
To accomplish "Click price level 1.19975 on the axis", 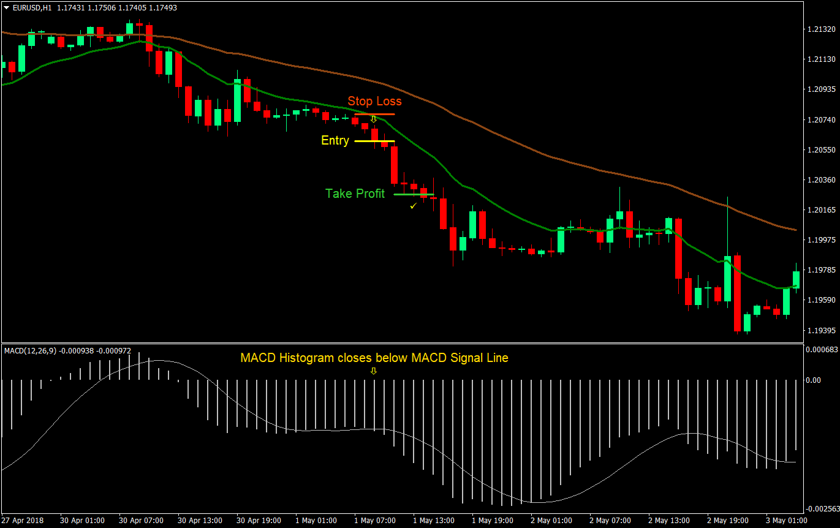I will [x=821, y=240].
